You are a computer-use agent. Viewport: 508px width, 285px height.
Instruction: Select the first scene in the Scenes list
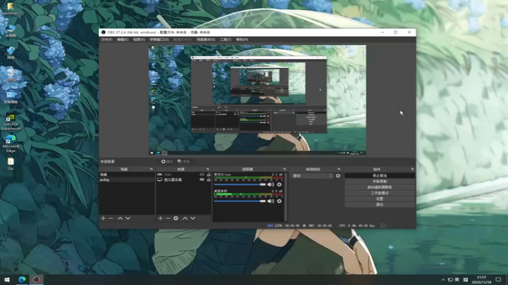(x=126, y=175)
